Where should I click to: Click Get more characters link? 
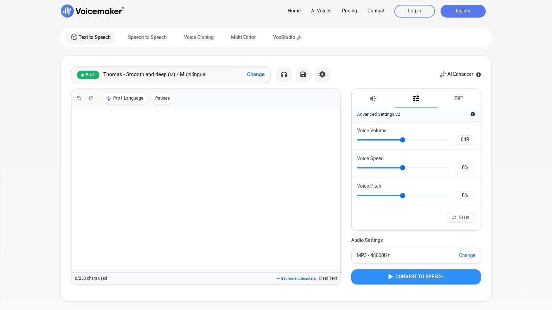(x=296, y=278)
